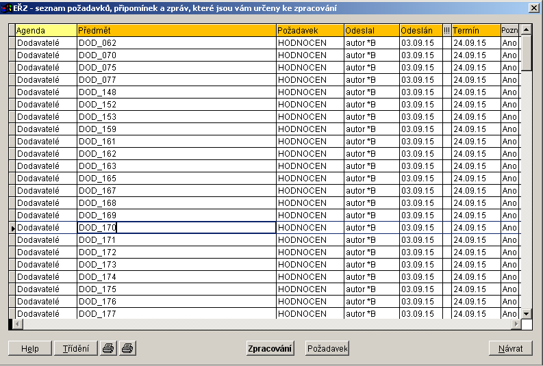Click the Termín column header
The image size is (543, 366).
click(476, 31)
